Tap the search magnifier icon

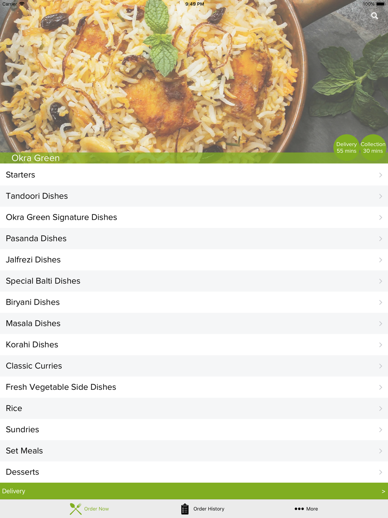point(374,16)
